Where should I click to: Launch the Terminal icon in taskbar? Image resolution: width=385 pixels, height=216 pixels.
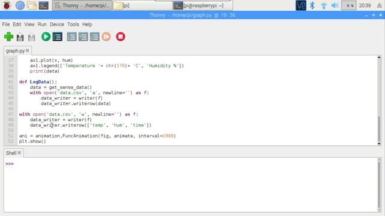[44, 5]
